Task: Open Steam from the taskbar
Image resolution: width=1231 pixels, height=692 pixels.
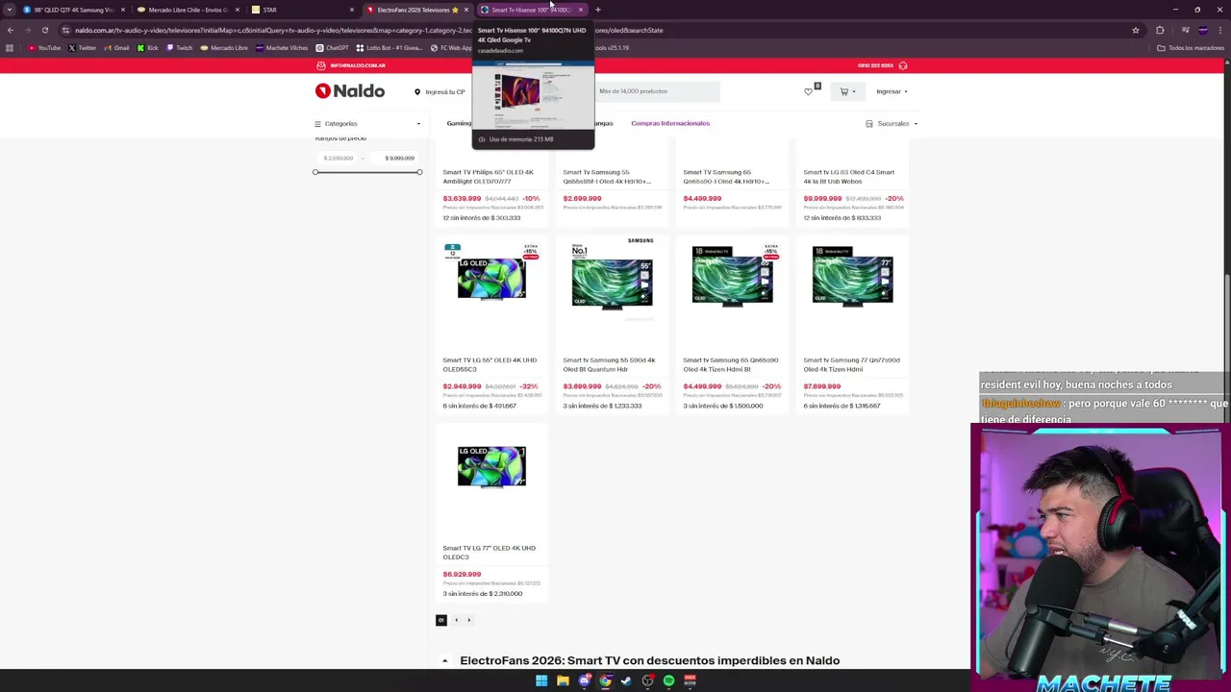Action: coord(626,680)
